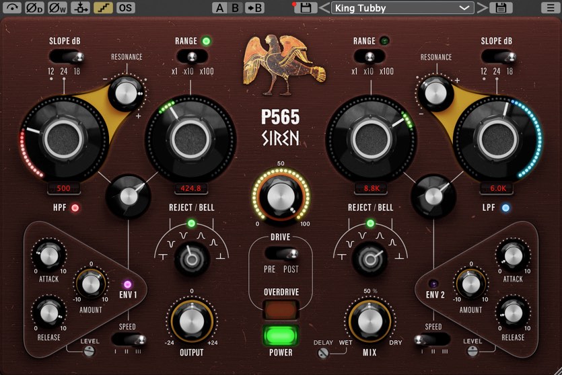Click the ENV 2 Attack knob
This screenshot has width=562, height=375.
coord(513,255)
